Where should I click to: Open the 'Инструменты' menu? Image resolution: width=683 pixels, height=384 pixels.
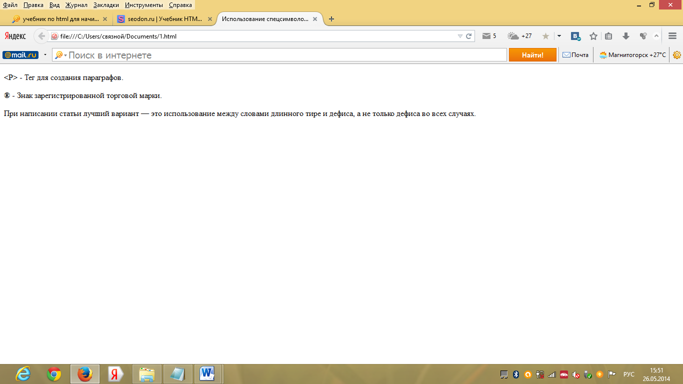tap(144, 5)
